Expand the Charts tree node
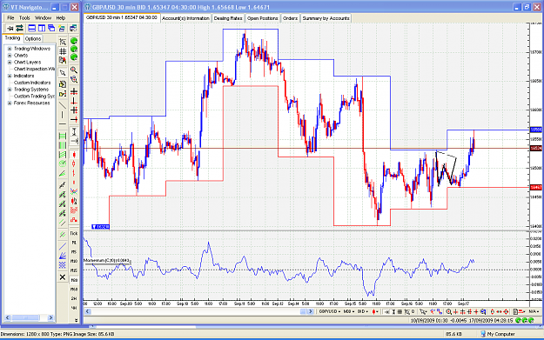 click(10, 56)
